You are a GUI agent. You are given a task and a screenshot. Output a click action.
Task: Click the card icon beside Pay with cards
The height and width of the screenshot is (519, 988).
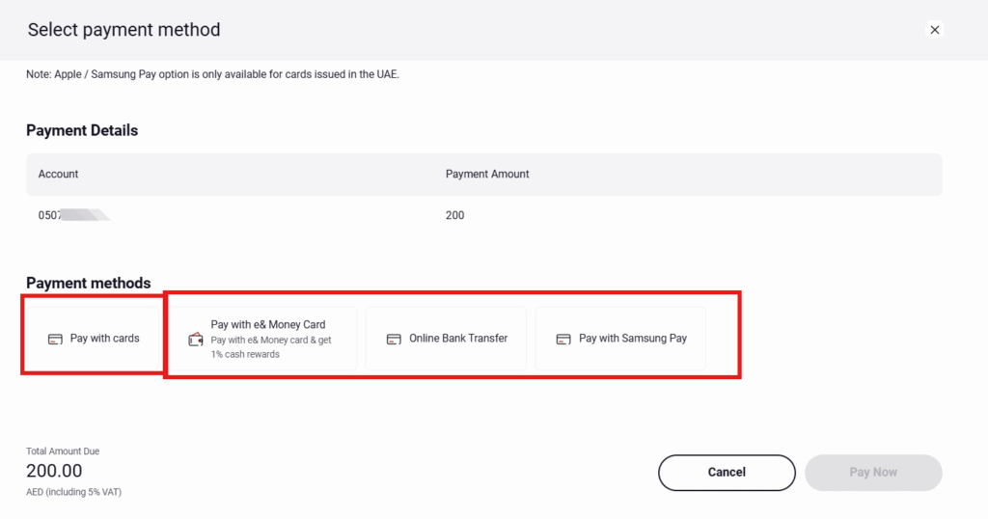coord(55,340)
